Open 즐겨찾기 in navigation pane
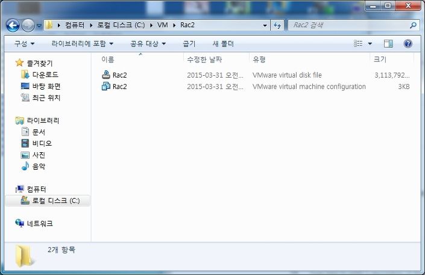 (40, 63)
